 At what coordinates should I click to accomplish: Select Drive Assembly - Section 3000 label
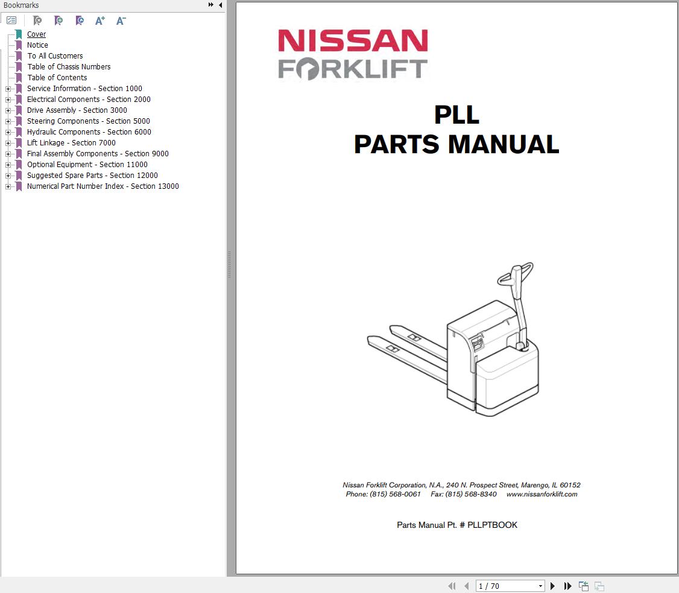77,110
